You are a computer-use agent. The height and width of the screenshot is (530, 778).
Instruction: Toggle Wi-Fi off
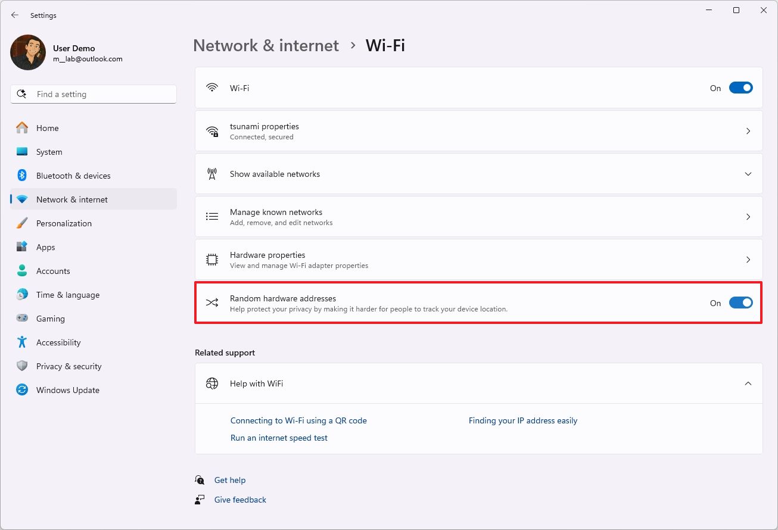tap(740, 88)
